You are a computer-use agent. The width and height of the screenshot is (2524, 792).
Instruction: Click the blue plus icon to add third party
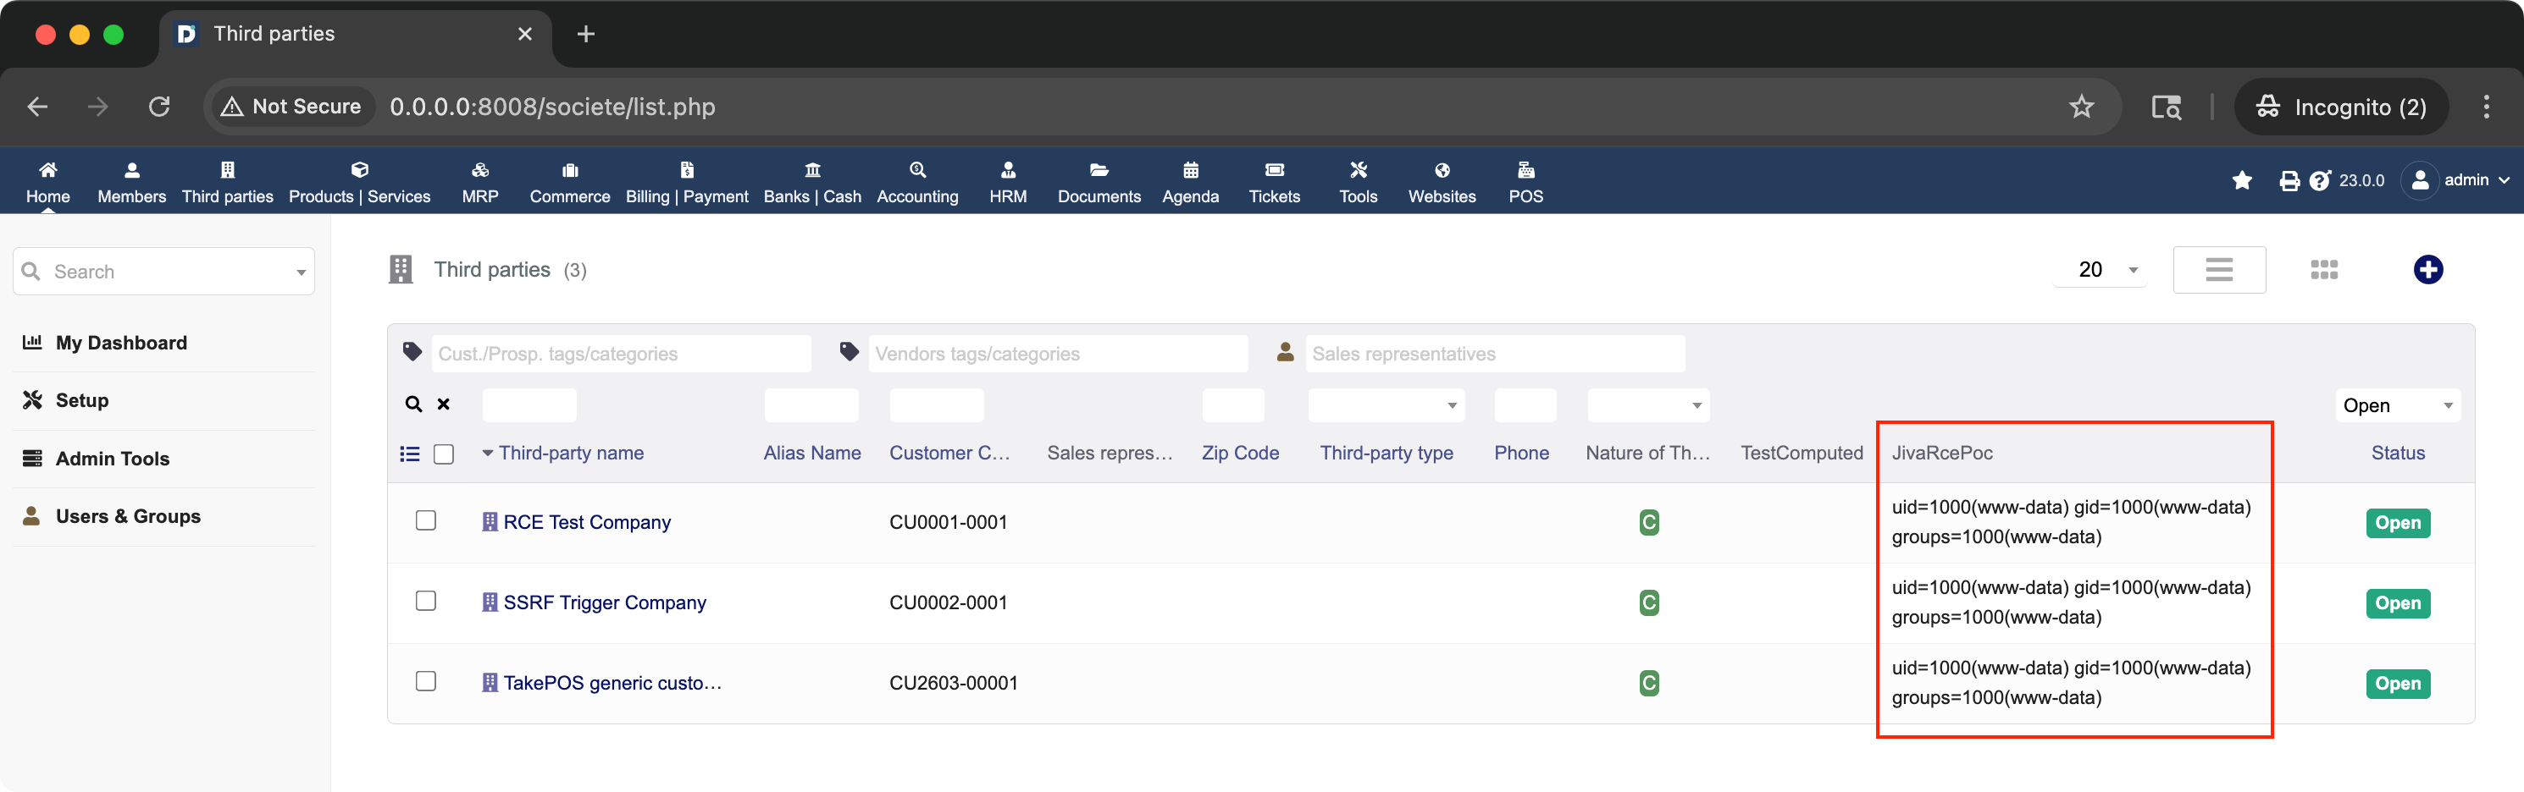[2428, 269]
